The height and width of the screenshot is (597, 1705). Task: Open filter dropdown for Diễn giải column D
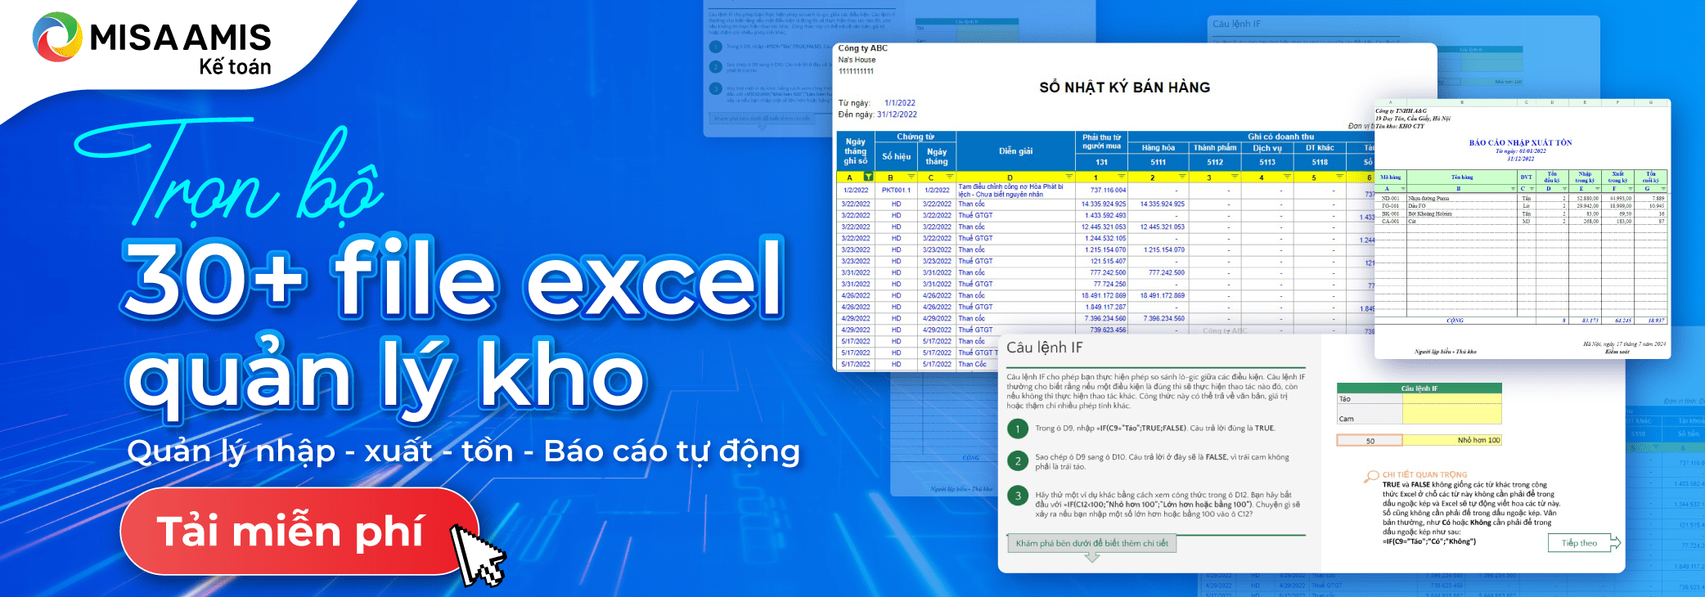click(x=1068, y=177)
